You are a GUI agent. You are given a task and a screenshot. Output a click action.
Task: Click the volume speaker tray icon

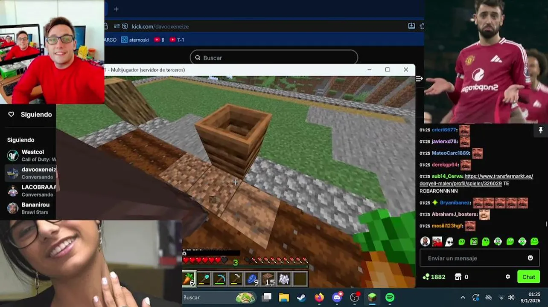(x=511, y=297)
